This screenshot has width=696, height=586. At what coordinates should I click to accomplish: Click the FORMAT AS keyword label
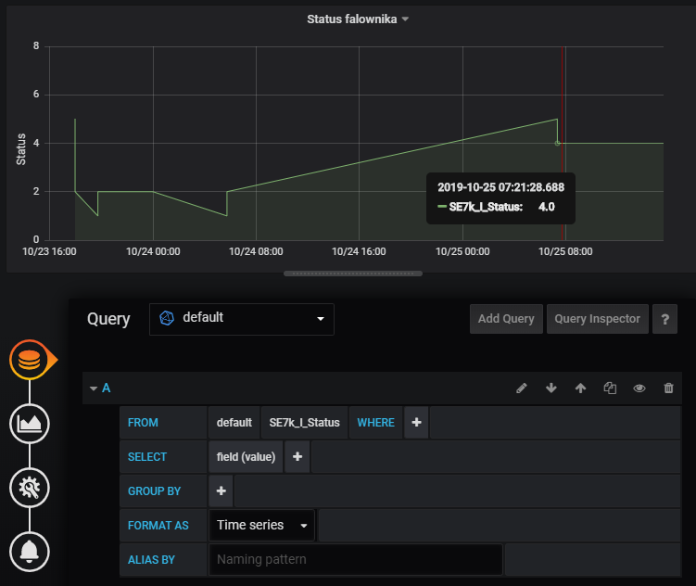tap(158, 526)
